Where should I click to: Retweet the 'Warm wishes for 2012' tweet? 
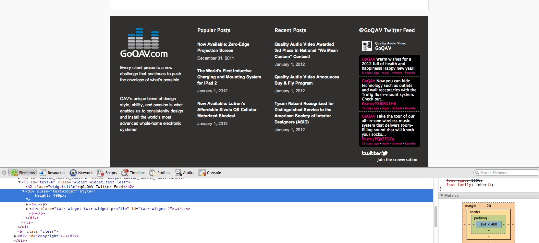[397, 73]
